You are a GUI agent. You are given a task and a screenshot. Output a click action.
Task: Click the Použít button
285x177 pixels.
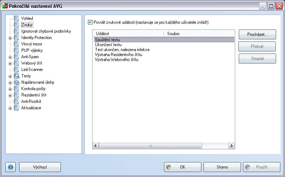tap(262, 167)
